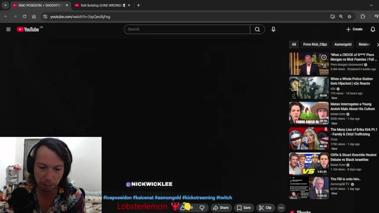379x213 pixels.
Task: Click the Create button
Action: 354,29
